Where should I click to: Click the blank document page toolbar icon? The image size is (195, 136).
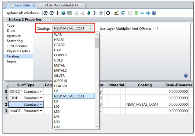(x=130, y=13)
